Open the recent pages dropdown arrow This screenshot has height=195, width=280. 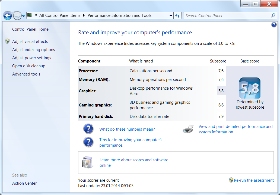24,16
